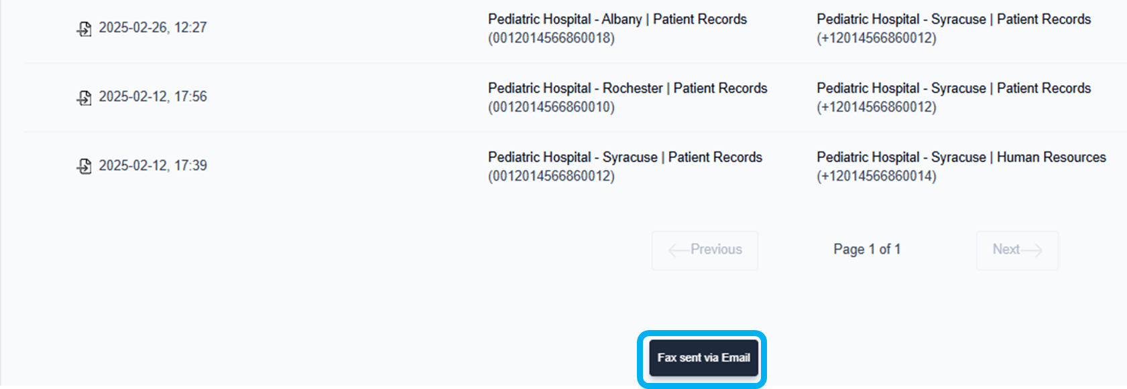Viewport: 1127px width, 389px height.
Task: Click sender number 0012014566860012
Action: click(551, 176)
